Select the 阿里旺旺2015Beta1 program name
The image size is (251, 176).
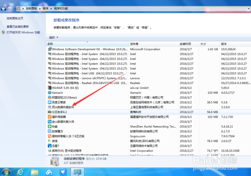pos(64,97)
